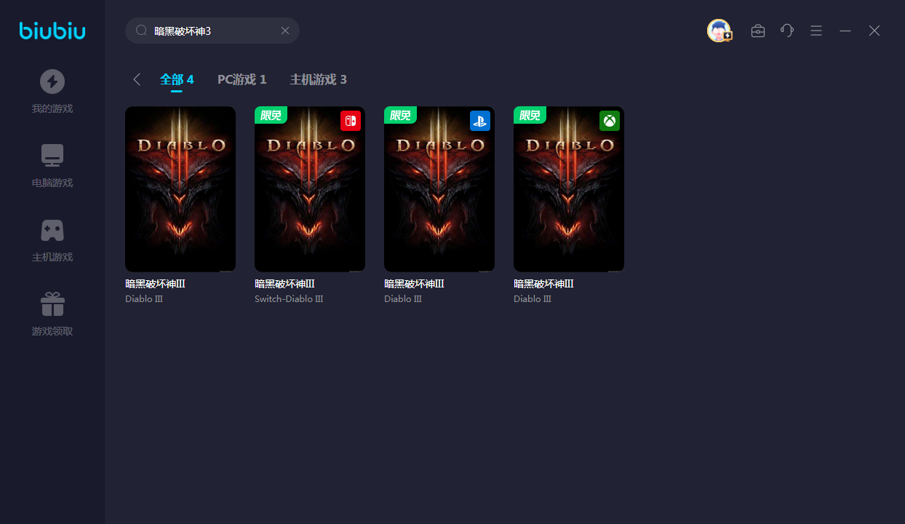Open the hamburger main menu

pos(816,31)
